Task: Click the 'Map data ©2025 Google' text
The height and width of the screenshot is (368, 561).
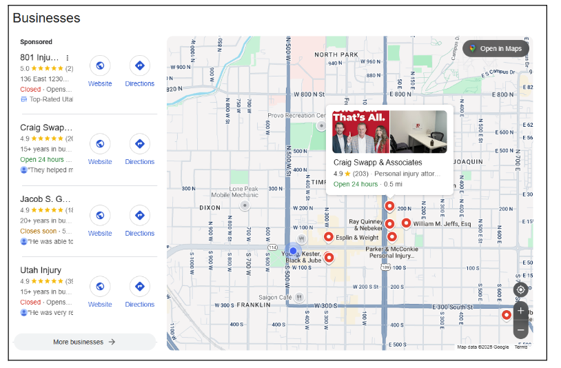Action: tap(483, 347)
